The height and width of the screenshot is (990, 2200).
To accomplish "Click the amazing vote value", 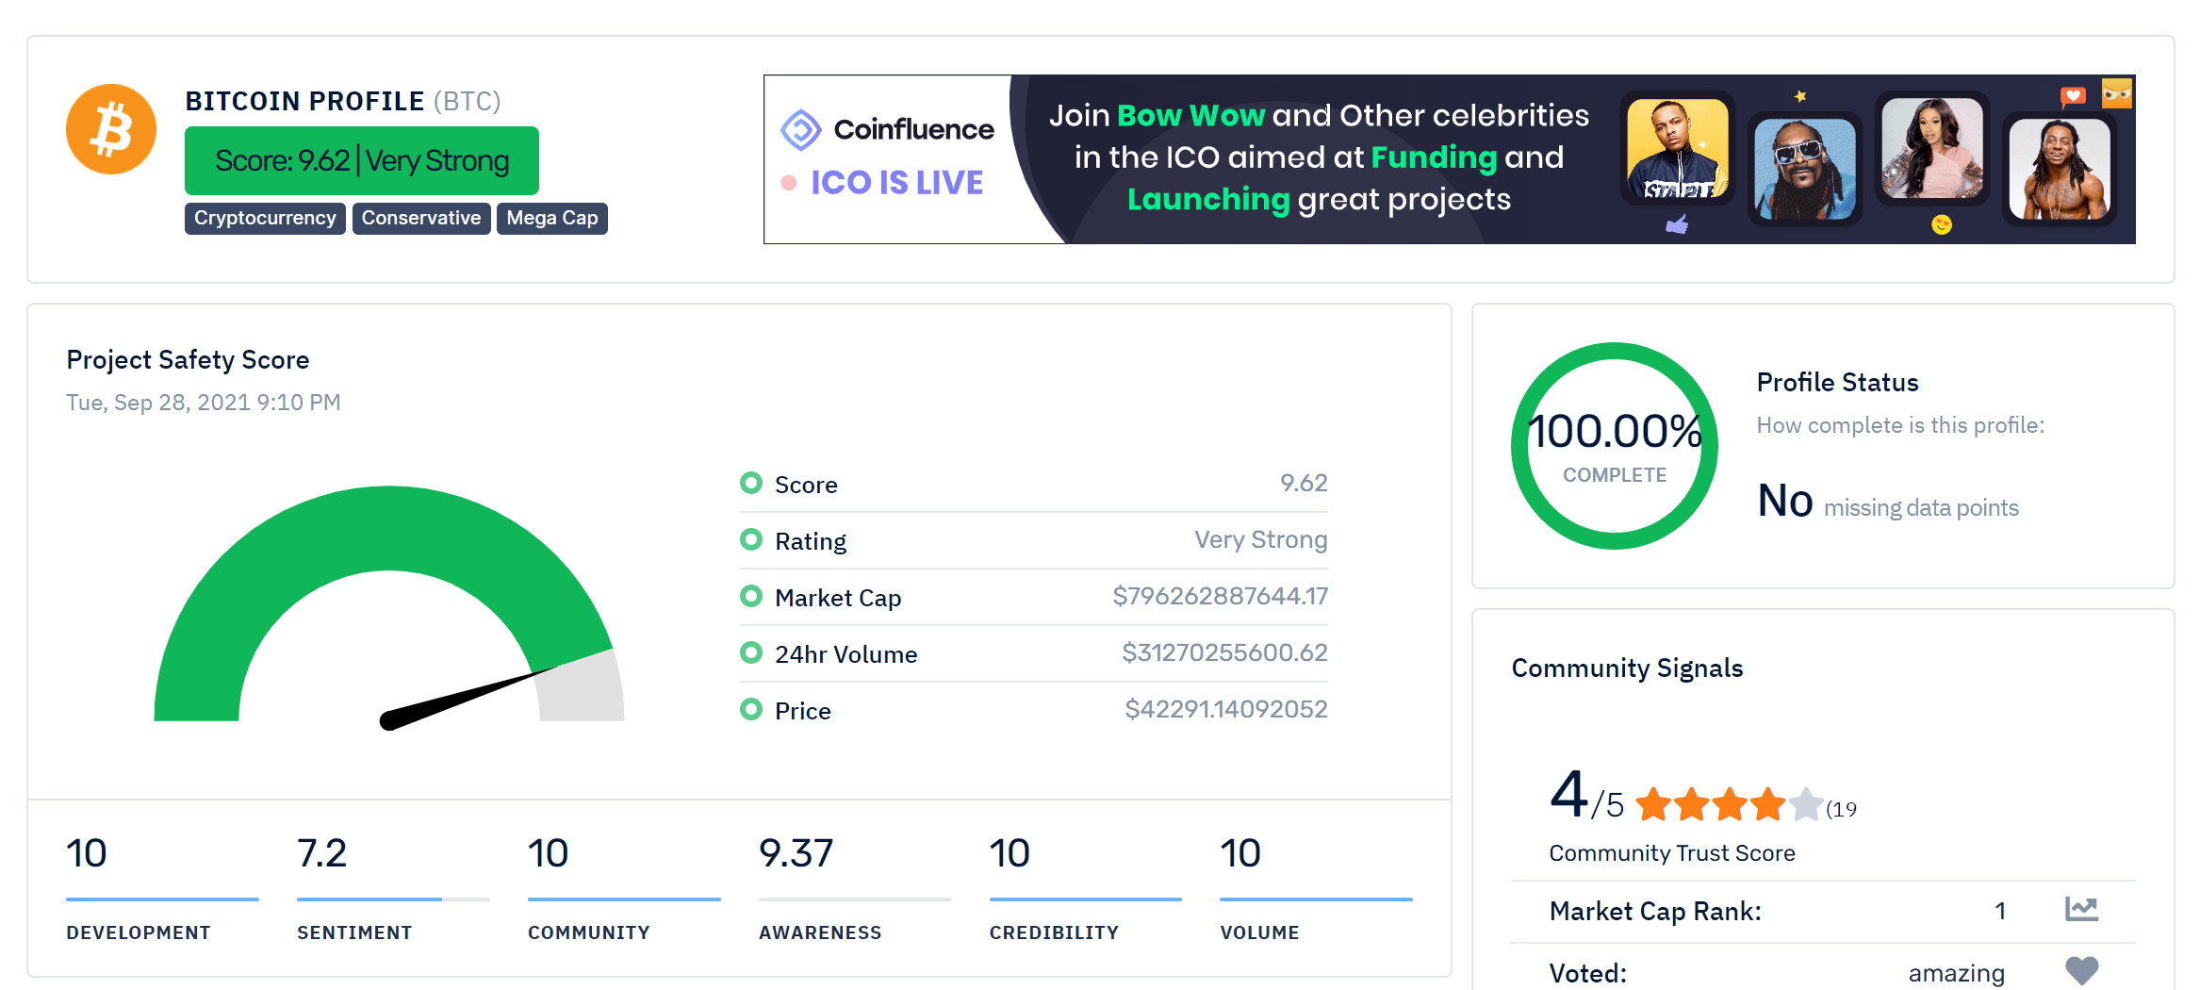I will 1956,973.
